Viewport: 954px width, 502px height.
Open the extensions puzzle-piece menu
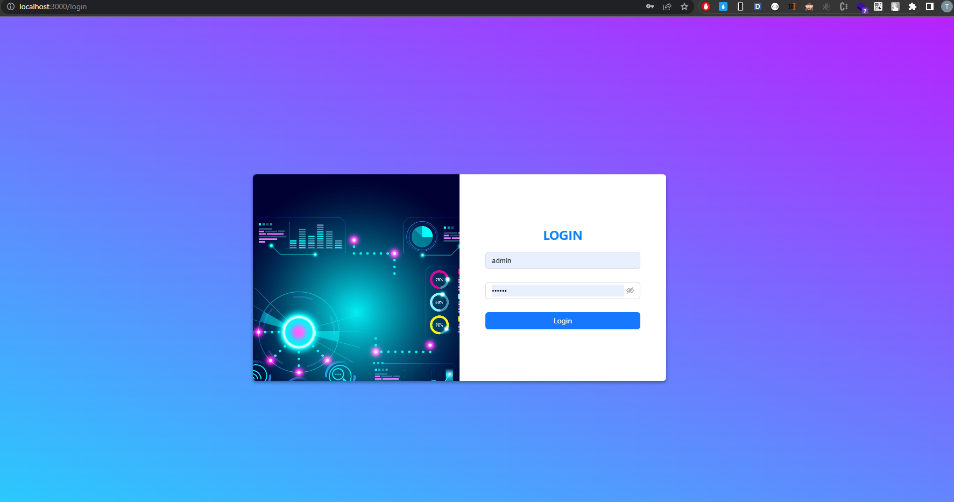pyautogui.click(x=912, y=7)
